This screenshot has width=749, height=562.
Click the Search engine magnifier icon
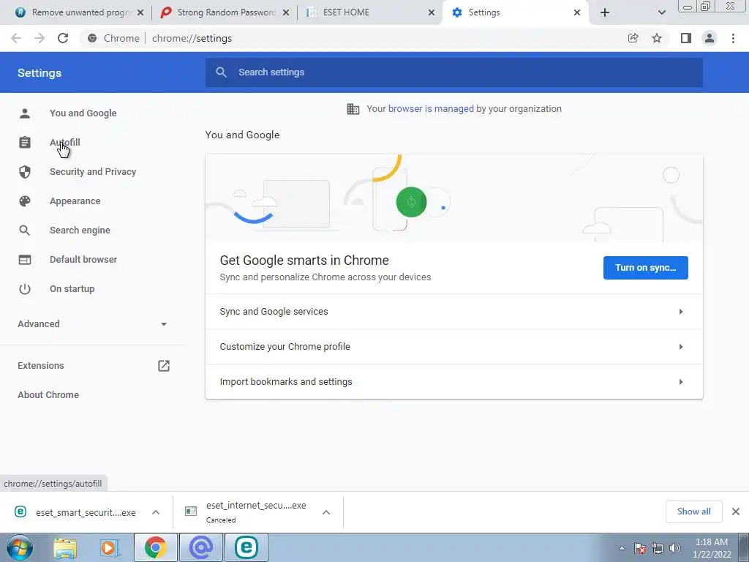tap(25, 231)
